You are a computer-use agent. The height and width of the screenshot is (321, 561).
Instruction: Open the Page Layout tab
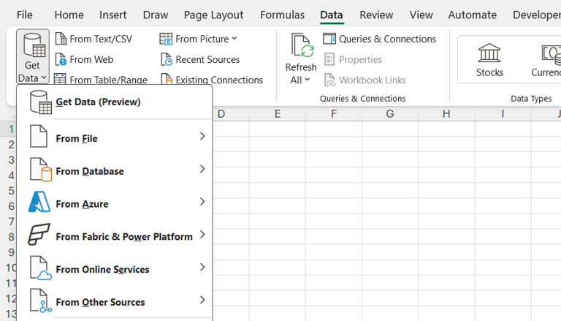(x=213, y=15)
